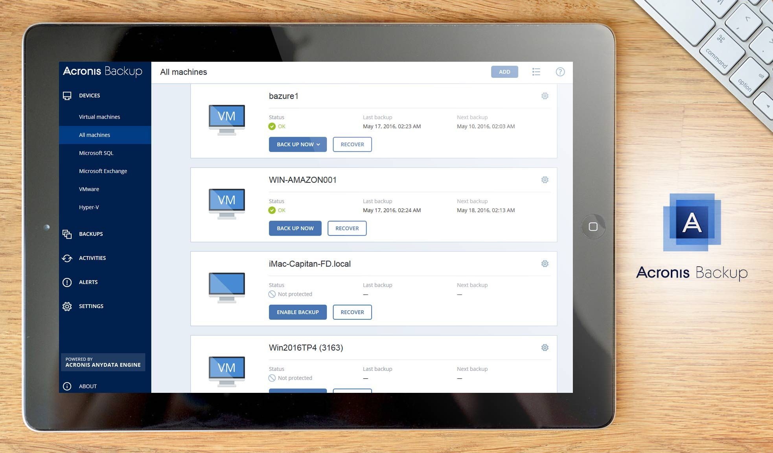Select Virtual machines in the sidebar
The image size is (773, 453).
point(99,116)
